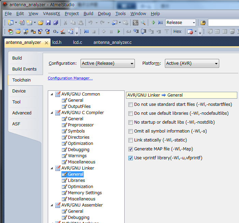Open the Breakpoints window icon
Screen dimensions: 239x223
coord(190,32)
